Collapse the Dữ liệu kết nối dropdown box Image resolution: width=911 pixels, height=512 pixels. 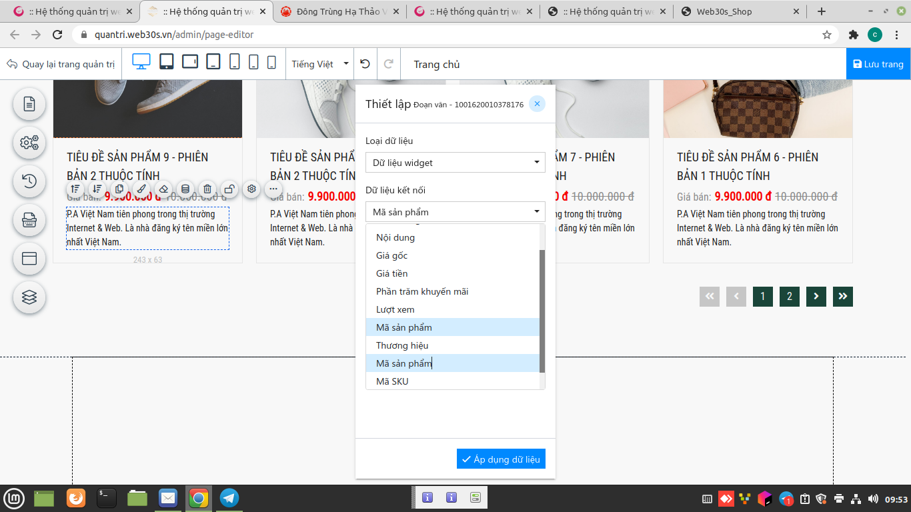[x=455, y=212]
